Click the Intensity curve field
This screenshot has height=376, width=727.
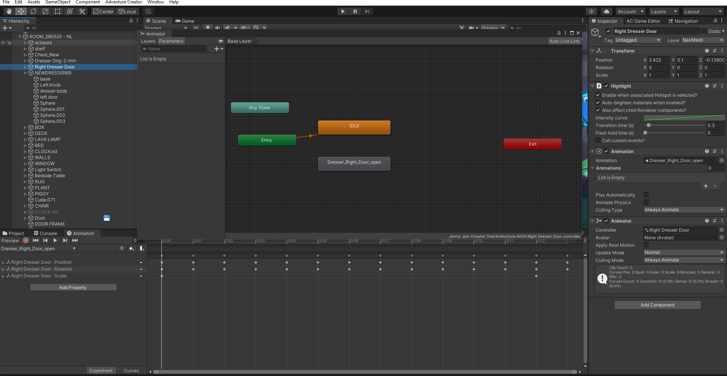[684, 118]
